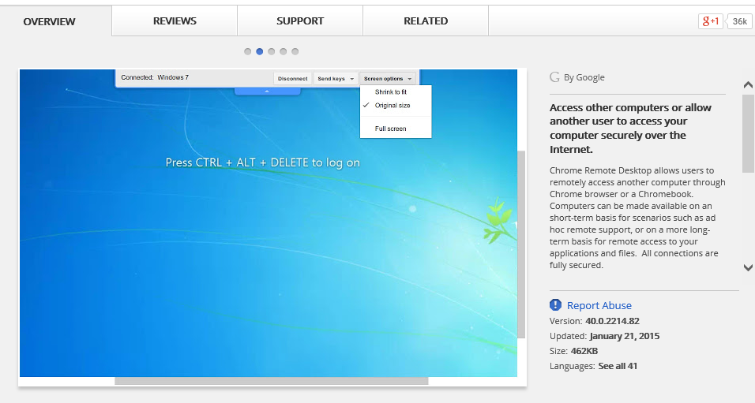Image resolution: width=755 pixels, height=403 pixels.
Task: Click the See all 41 languages link
Action: point(618,366)
